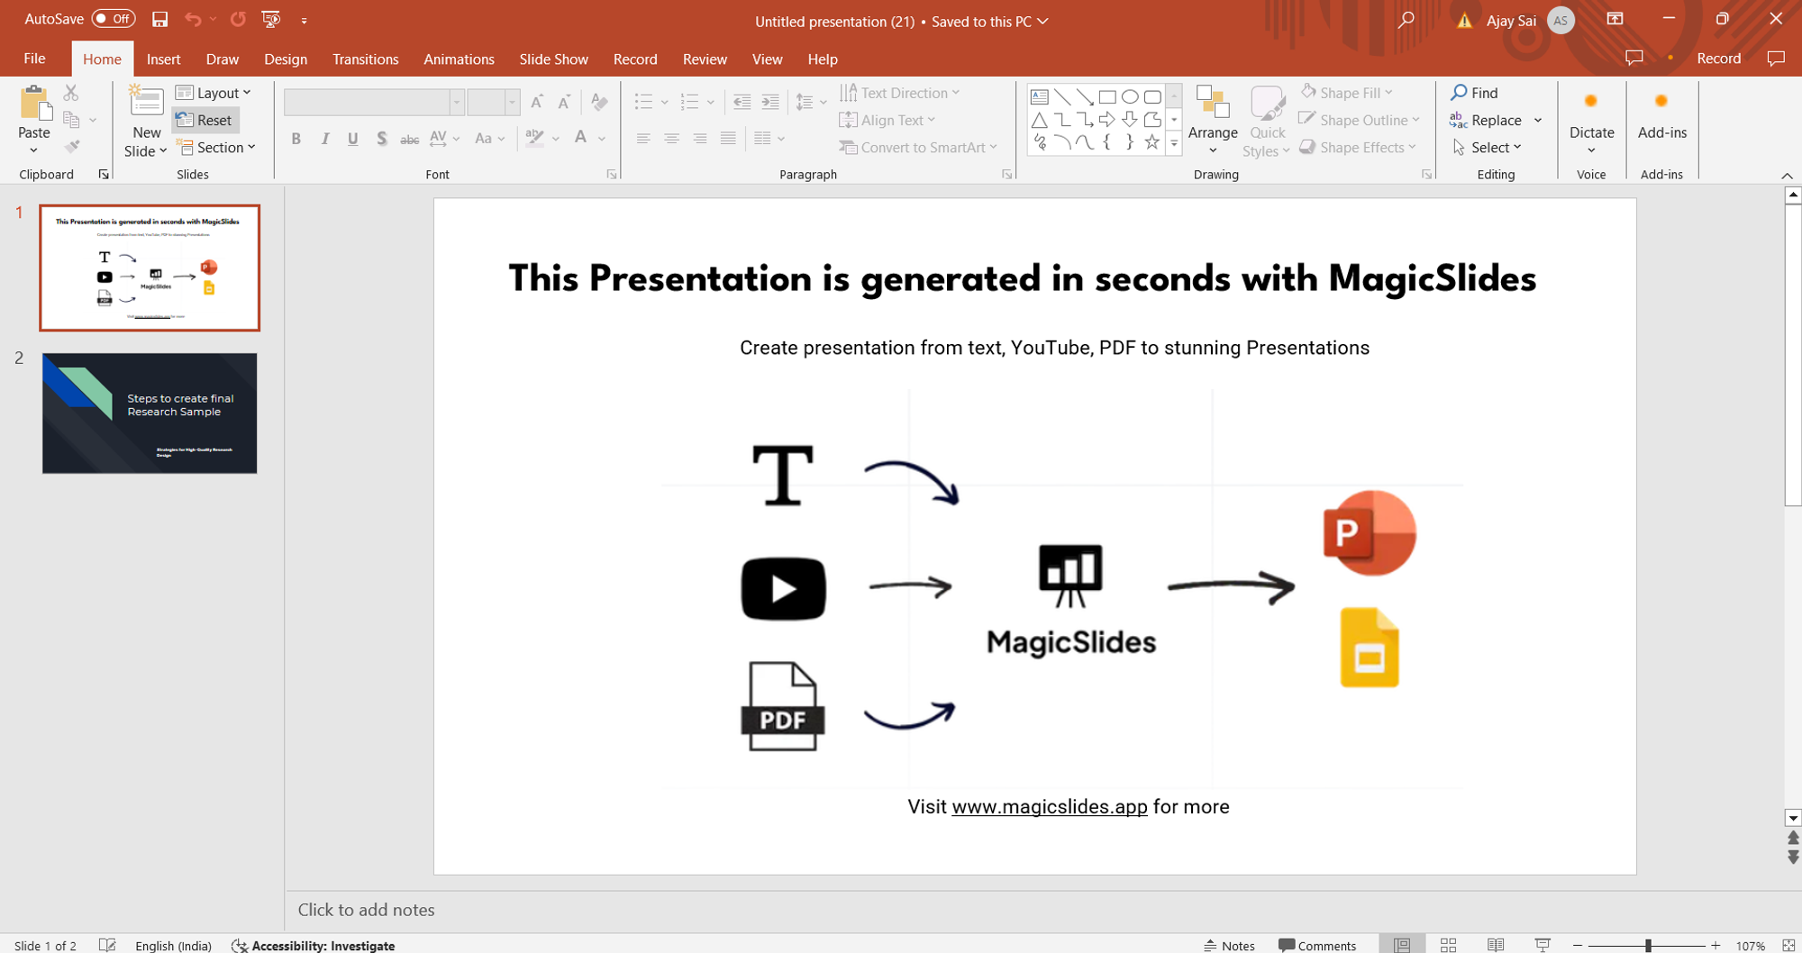This screenshot has width=1802, height=953.
Task: Start presentation from beginning icon
Action: point(270,20)
